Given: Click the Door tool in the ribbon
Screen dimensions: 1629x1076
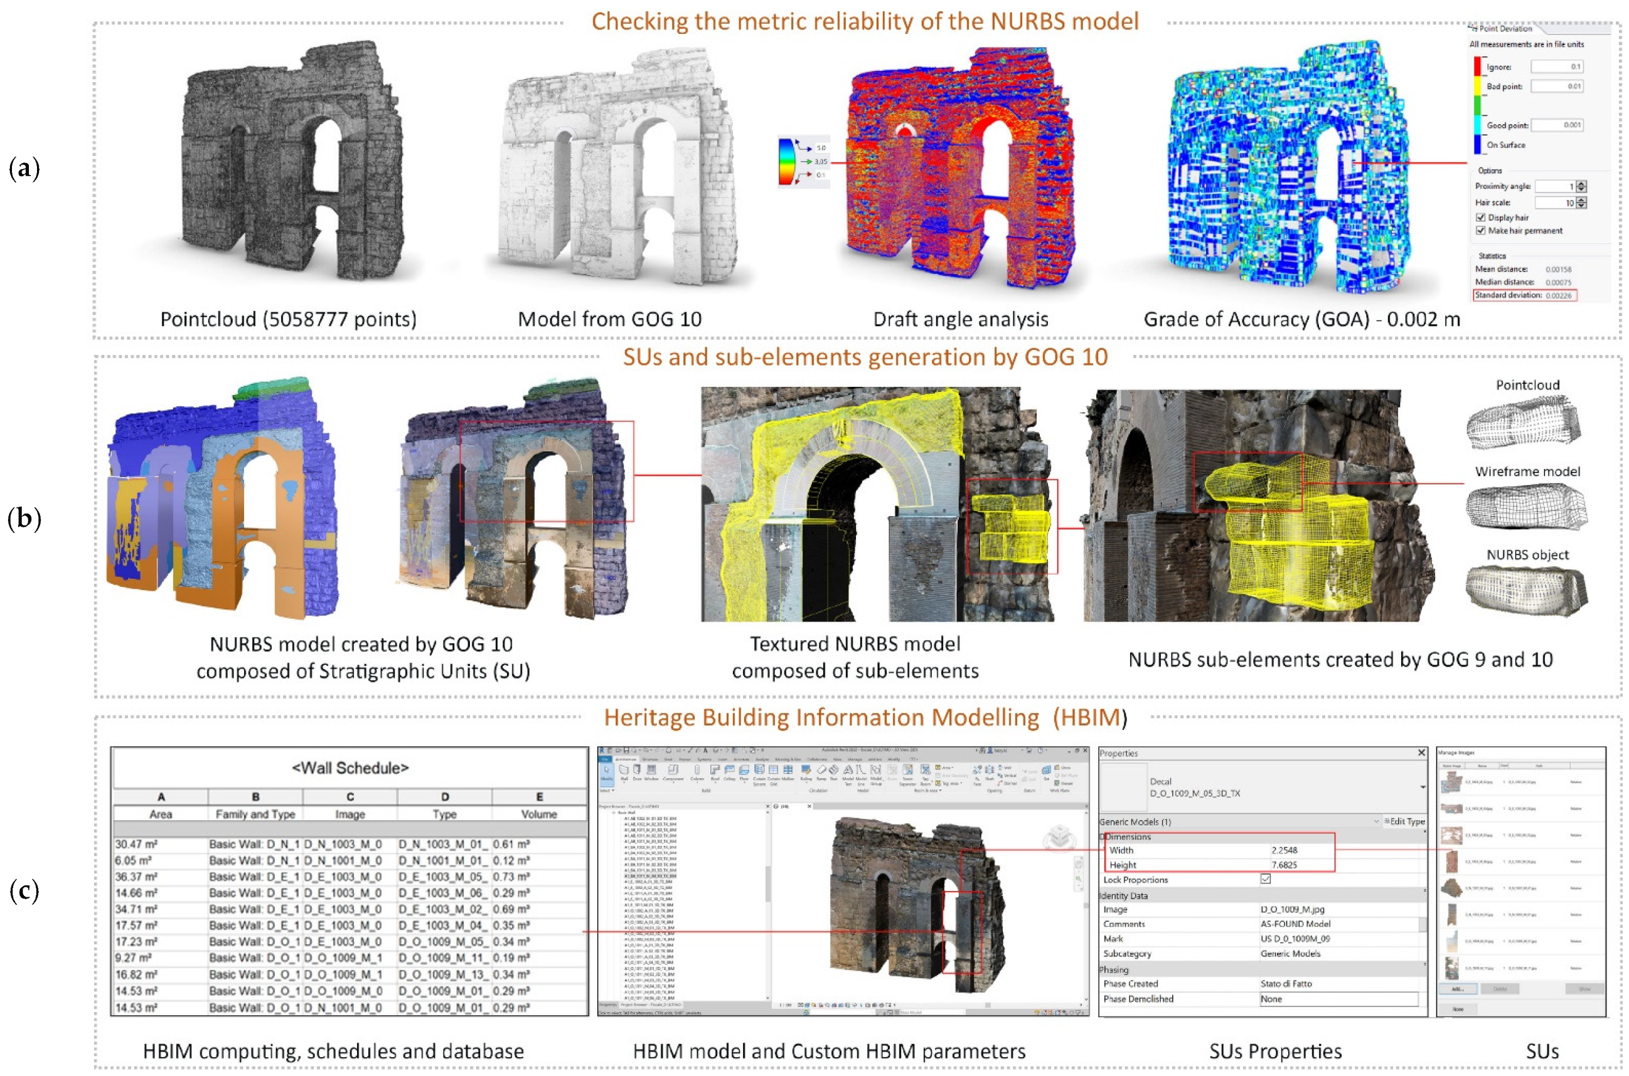Looking at the screenshot, I should click(637, 770).
